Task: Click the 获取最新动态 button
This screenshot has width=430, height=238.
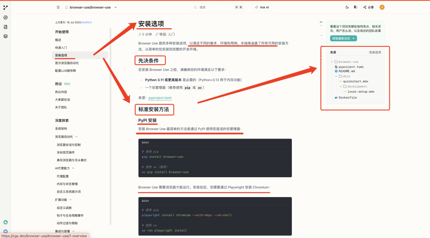Action: coord(343,38)
